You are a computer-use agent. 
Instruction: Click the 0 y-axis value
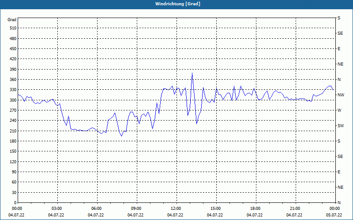[x=15, y=203]
